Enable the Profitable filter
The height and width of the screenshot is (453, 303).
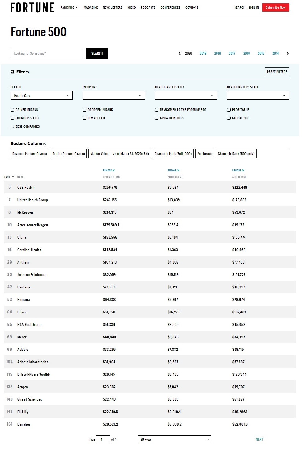[x=229, y=110]
